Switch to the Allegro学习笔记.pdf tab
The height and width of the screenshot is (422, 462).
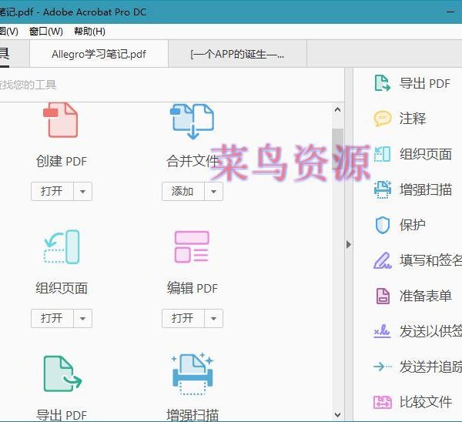[x=99, y=55]
